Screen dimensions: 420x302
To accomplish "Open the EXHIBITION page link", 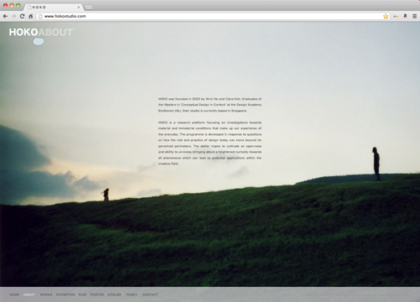I will pyautogui.click(x=66, y=294).
